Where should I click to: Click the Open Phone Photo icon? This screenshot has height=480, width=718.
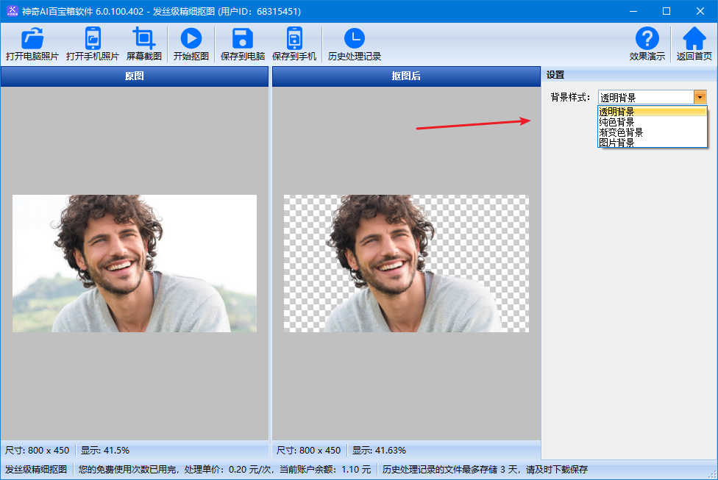pyautogui.click(x=93, y=38)
